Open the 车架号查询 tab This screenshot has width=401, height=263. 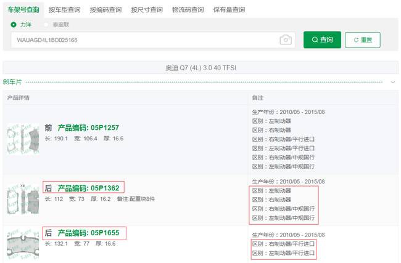point(23,10)
